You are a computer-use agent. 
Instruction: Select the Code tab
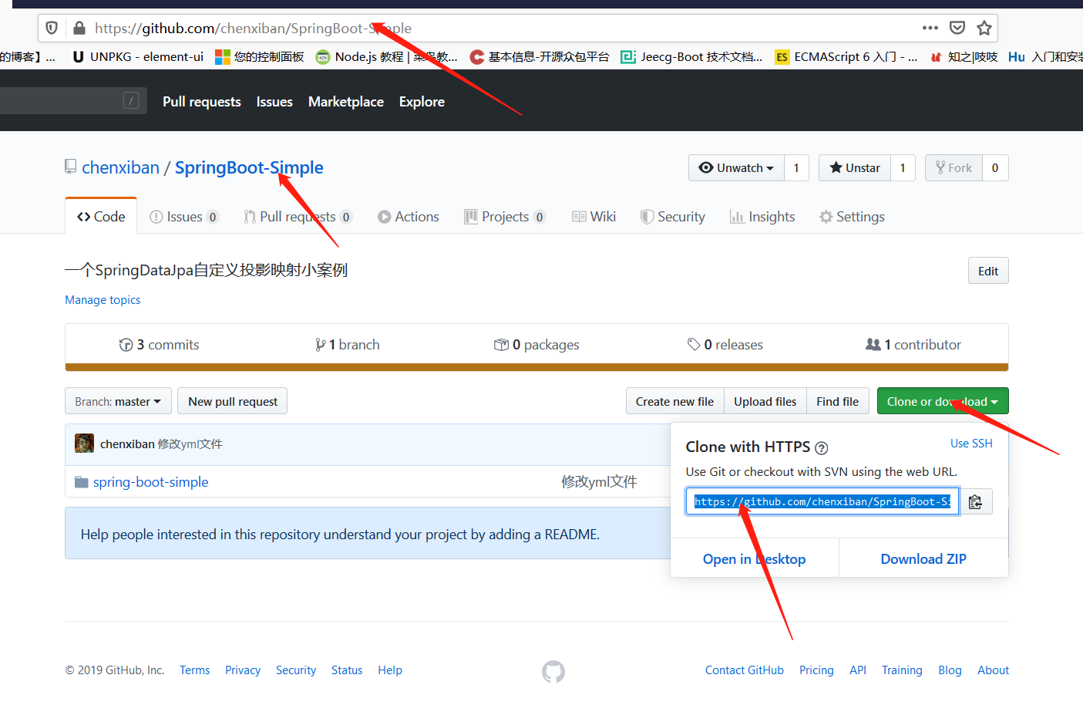[101, 217]
